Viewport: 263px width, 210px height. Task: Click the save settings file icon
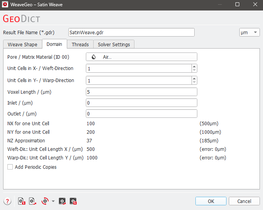click(22, 201)
